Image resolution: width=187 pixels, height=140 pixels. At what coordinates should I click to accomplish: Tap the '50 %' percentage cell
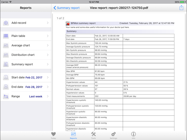pos(148,86)
